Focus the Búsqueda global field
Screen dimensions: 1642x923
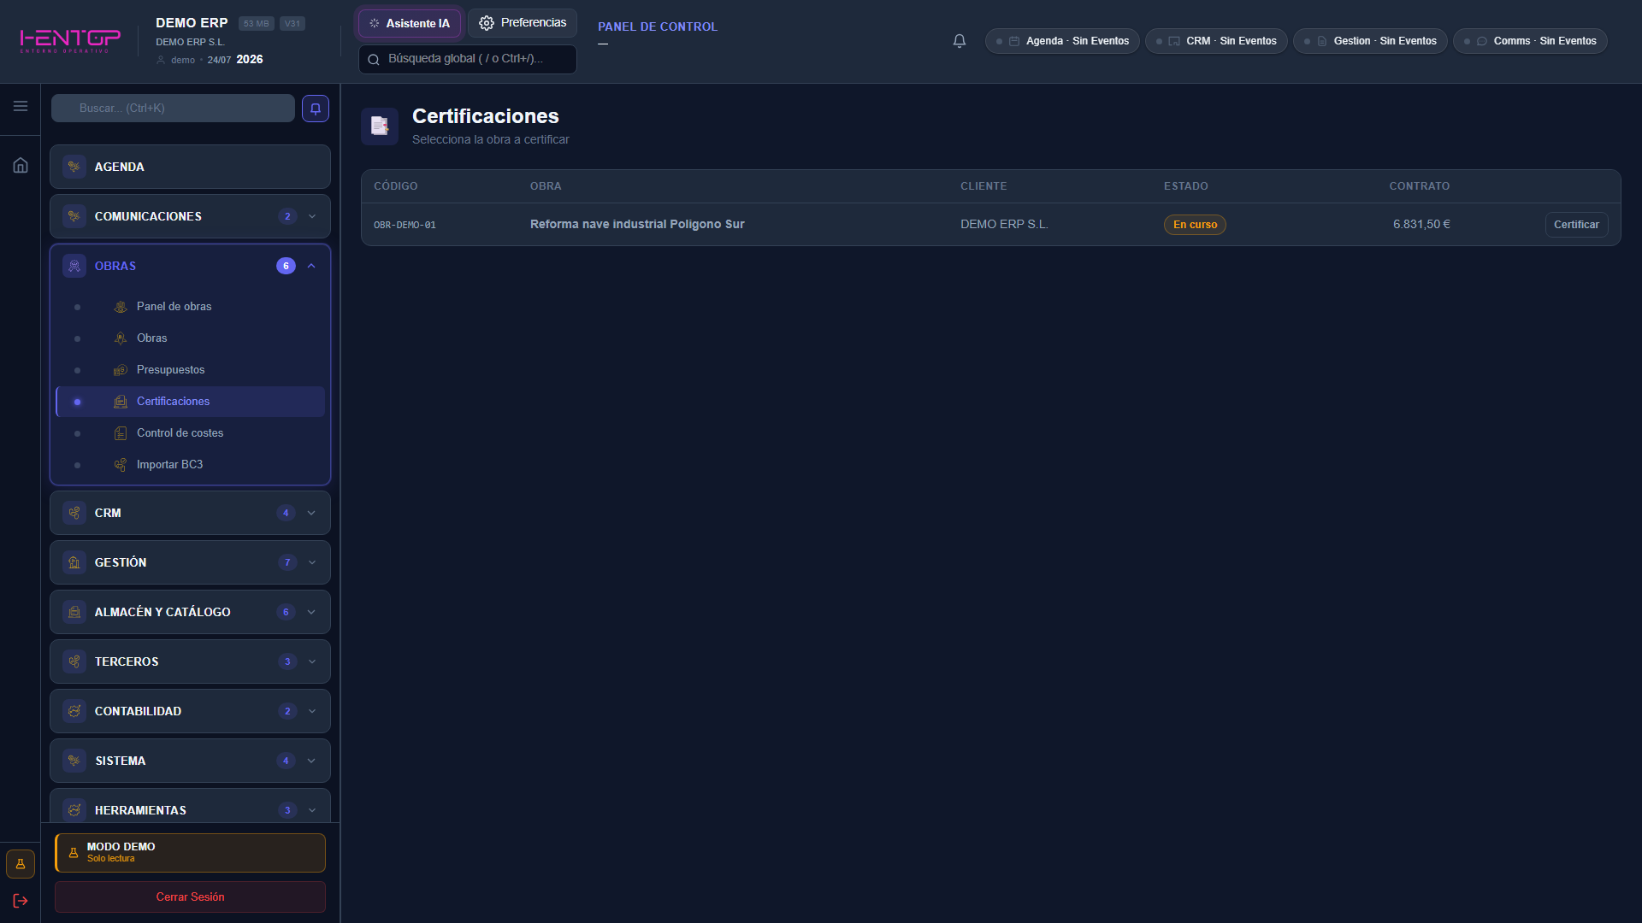(468, 59)
